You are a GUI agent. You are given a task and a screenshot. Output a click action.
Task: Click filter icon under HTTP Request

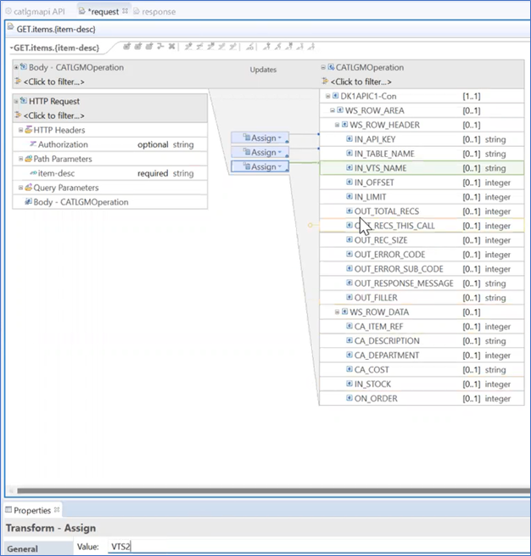(18, 115)
